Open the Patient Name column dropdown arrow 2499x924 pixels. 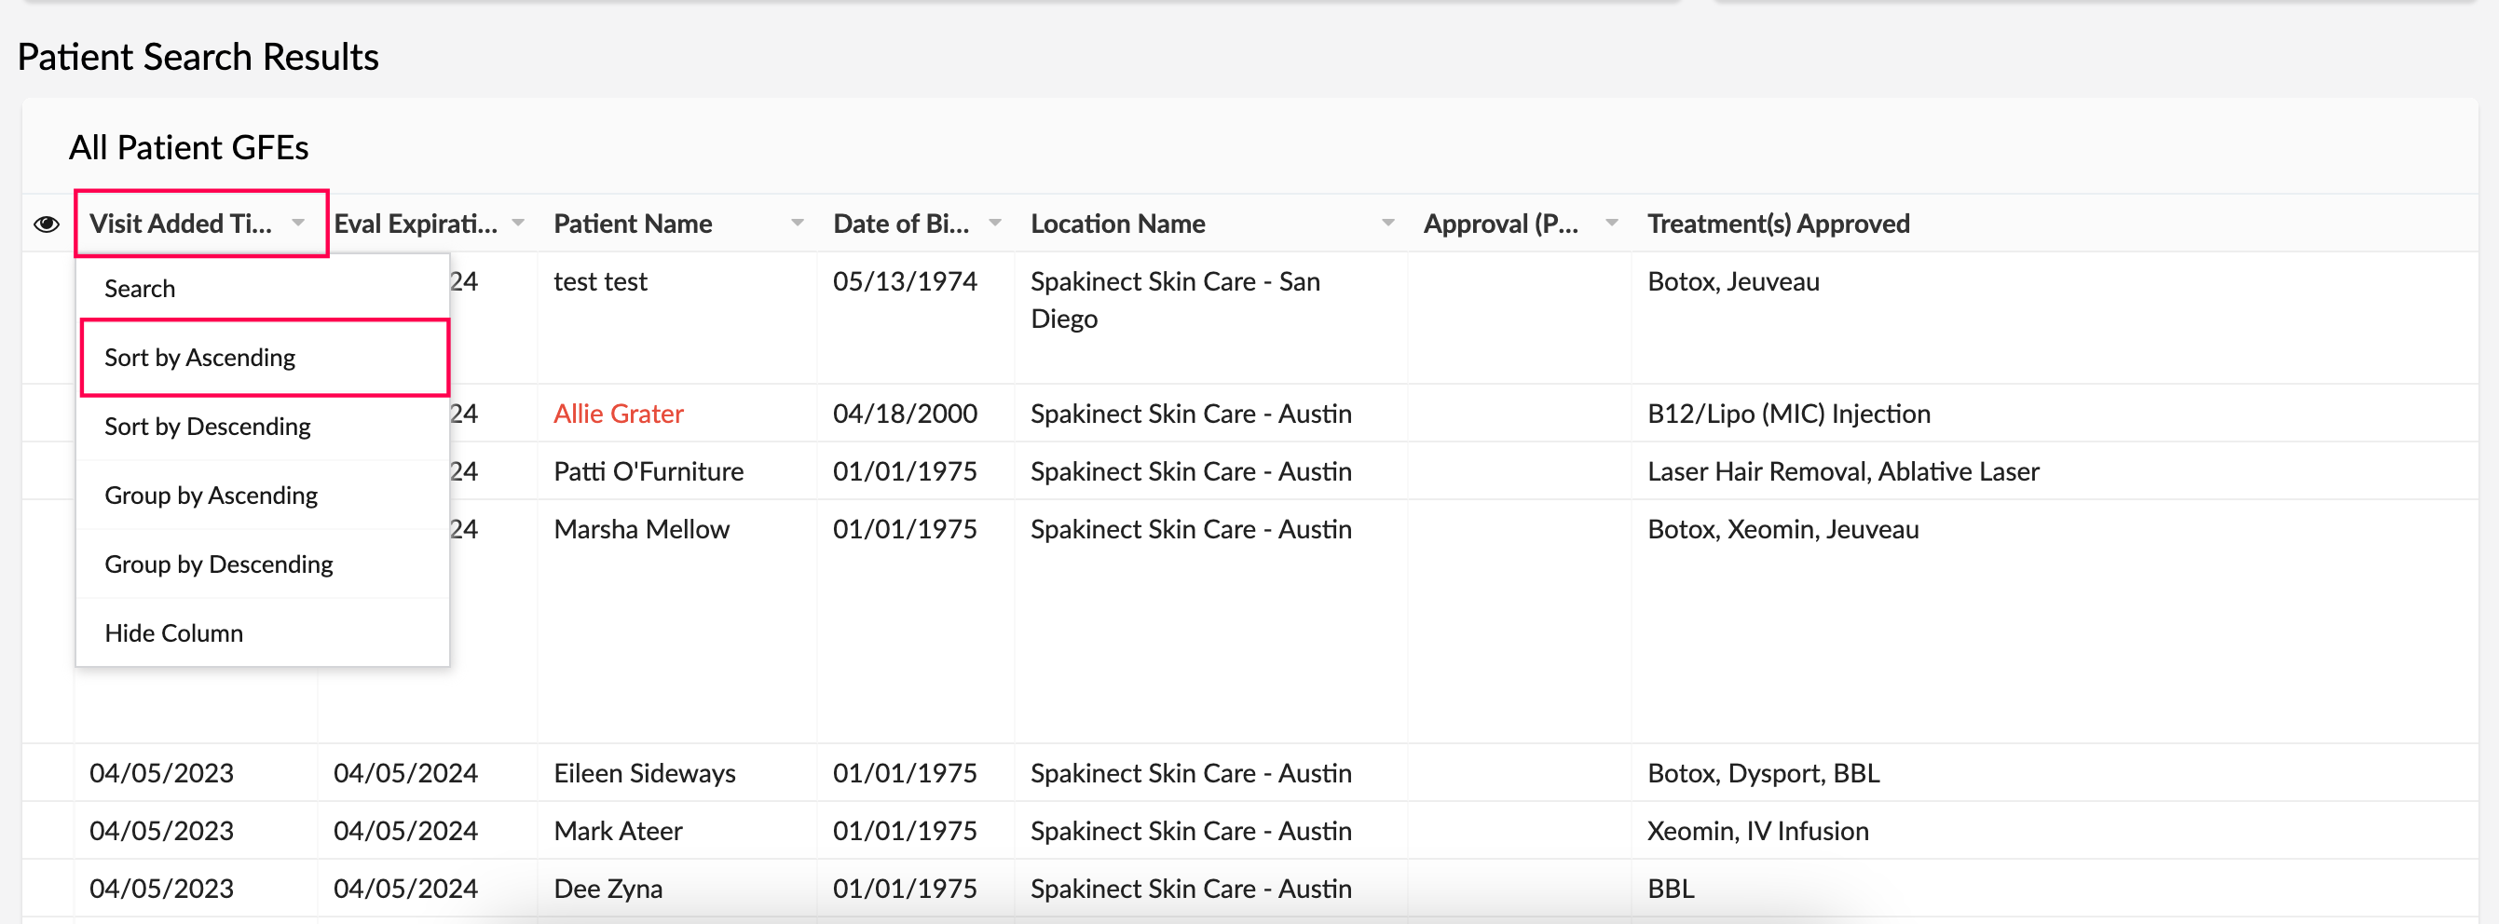(798, 223)
